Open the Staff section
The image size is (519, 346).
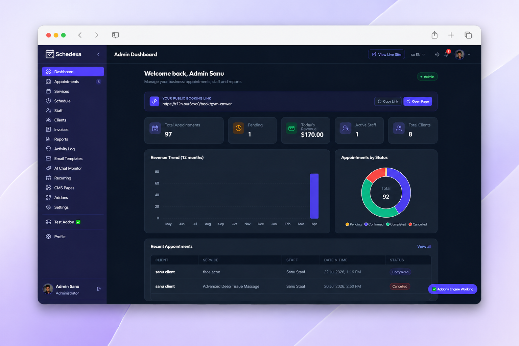(73, 110)
